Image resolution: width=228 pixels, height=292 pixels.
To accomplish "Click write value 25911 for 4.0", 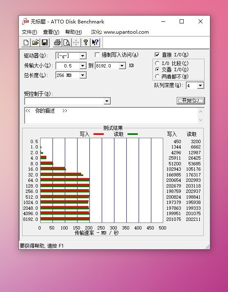I will click(175, 158).
